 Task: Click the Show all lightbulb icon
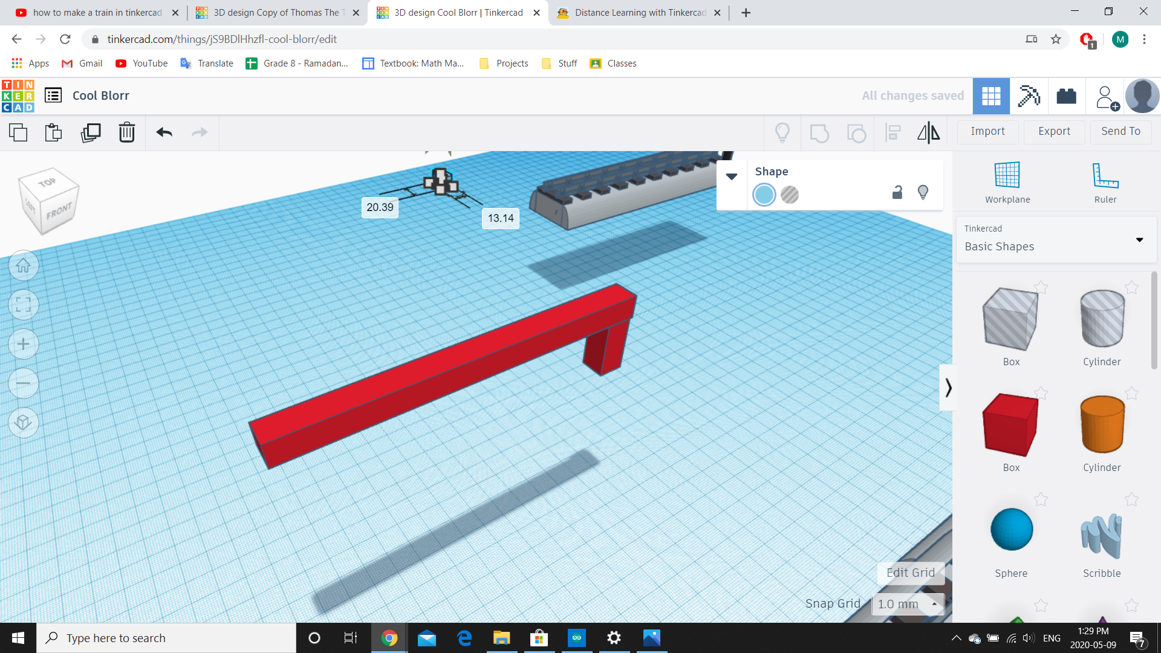782,132
